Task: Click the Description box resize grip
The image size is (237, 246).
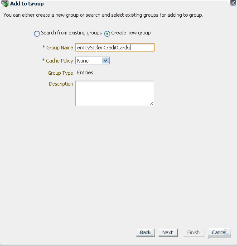Action: click(151, 104)
